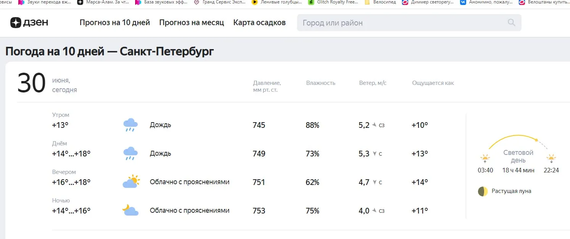Select the night cloudy with moon icon

point(130,210)
